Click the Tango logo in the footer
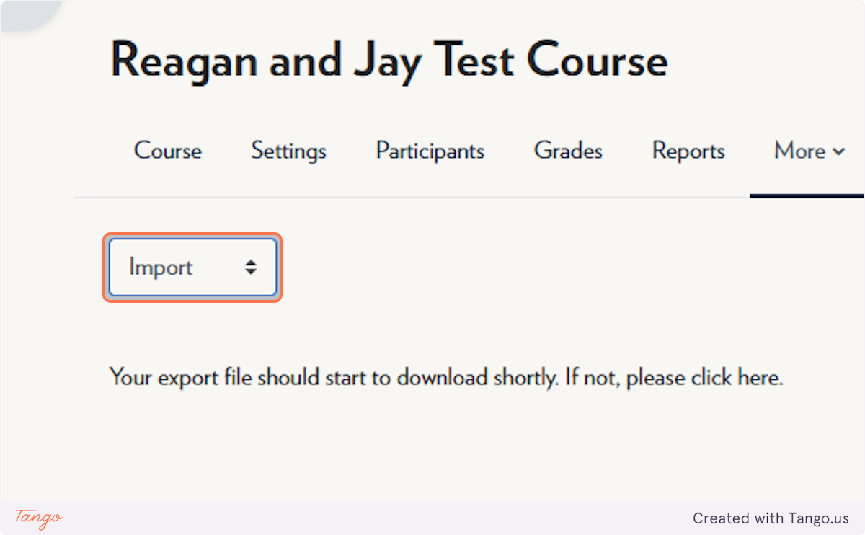The image size is (865, 535). 39,518
